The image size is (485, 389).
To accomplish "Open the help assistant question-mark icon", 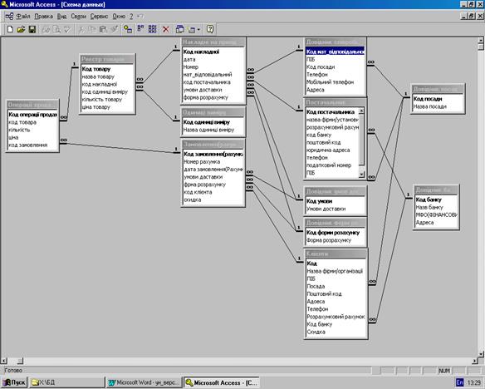I will [210, 29].
